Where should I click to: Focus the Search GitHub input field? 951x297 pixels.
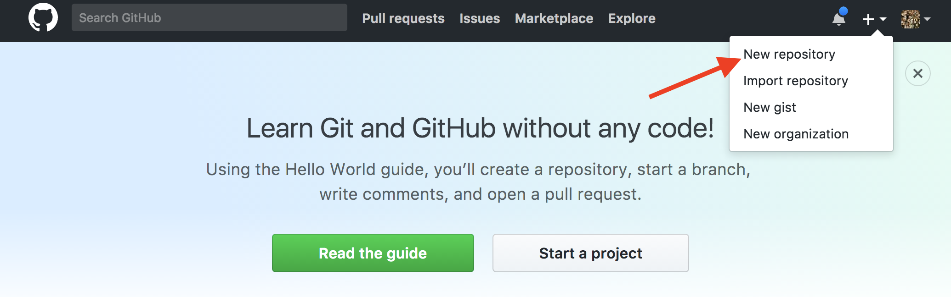[x=209, y=17]
